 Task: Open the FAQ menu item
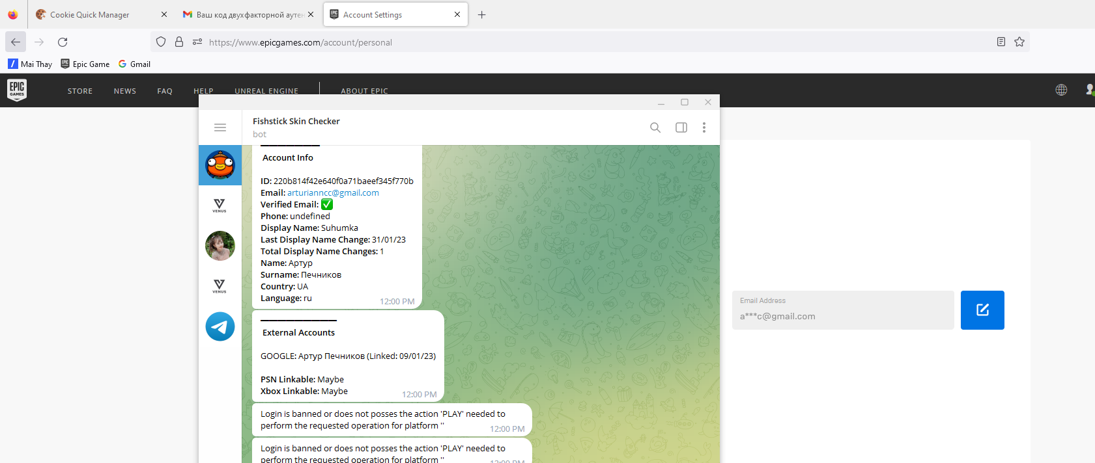[x=165, y=91]
